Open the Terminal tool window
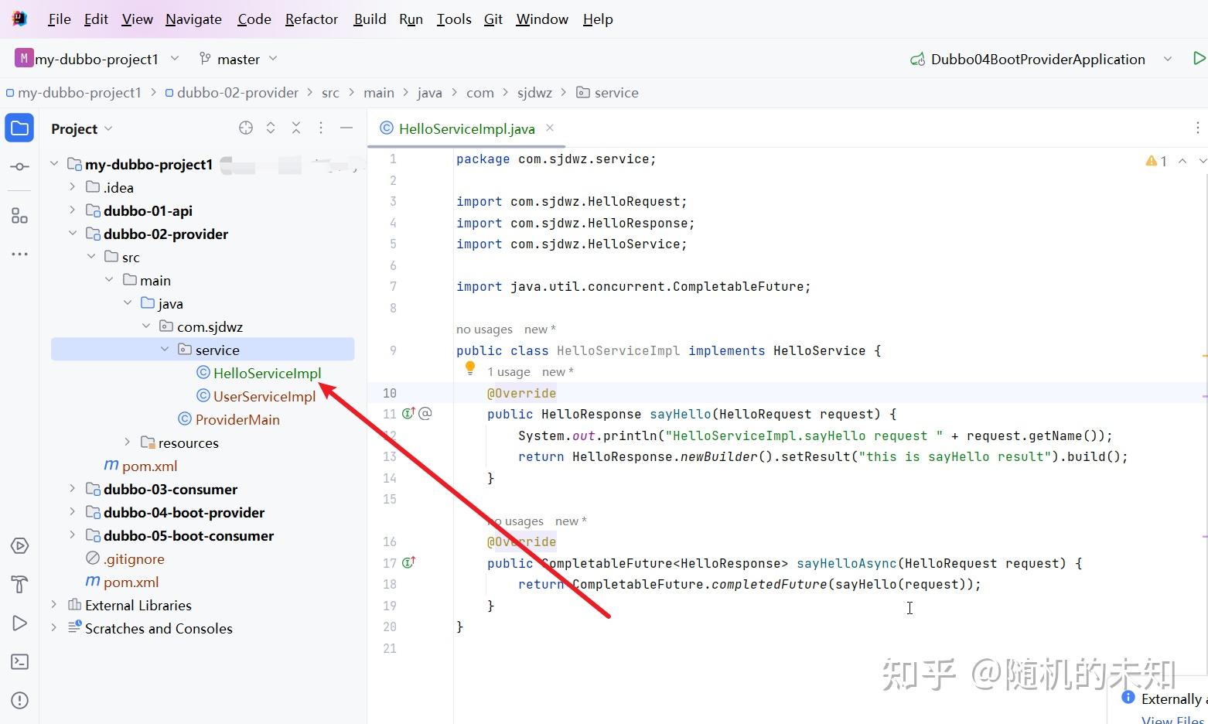Image resolution: width=1208 pixels, height=724 pixels. click(19, 661)
